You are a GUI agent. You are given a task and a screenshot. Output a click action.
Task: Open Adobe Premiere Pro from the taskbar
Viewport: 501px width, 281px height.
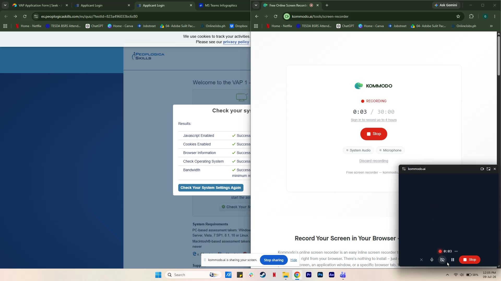pyautogui.click(x=309, y=275)
